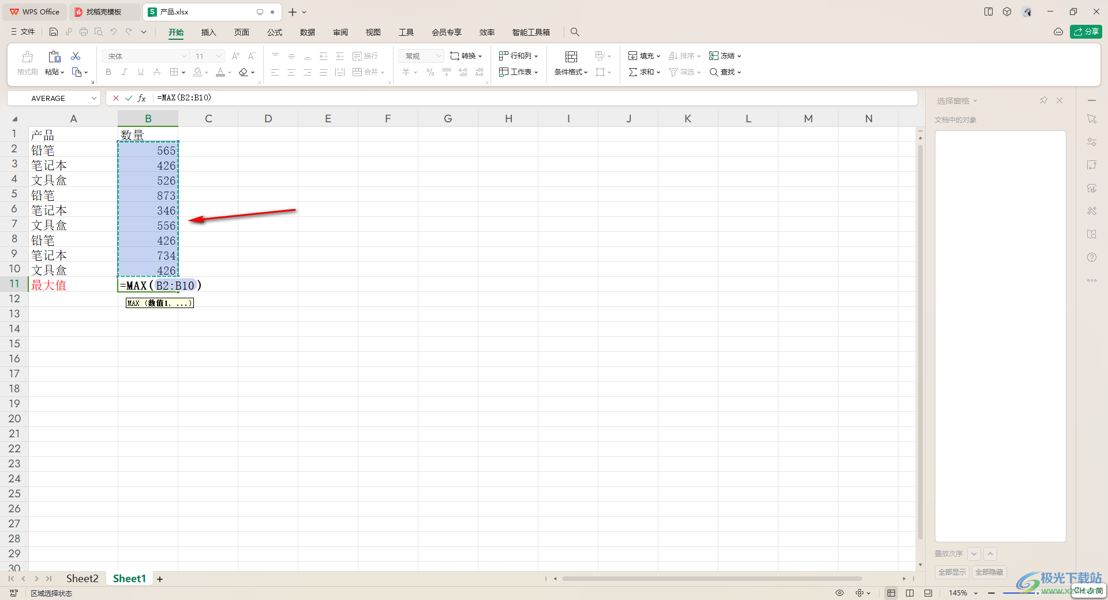The height and width of the screenshot is (600, 1108).
Task: Click the Page Layout view icon in status bar
Action: coord(909,593)
